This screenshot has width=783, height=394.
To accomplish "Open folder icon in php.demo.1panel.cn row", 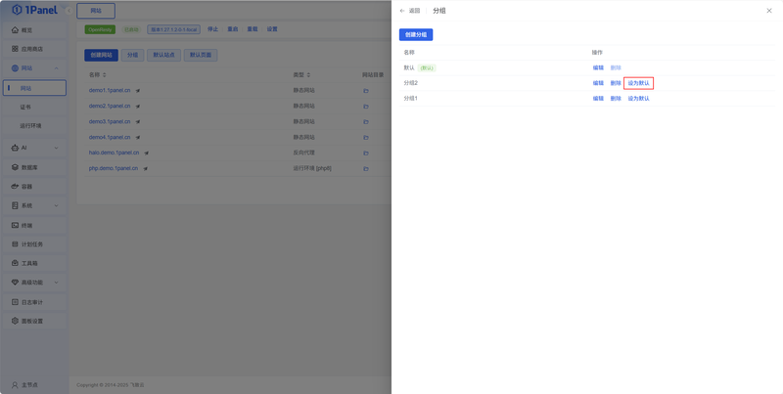I will pyautogui.click(x=366, y=168).
